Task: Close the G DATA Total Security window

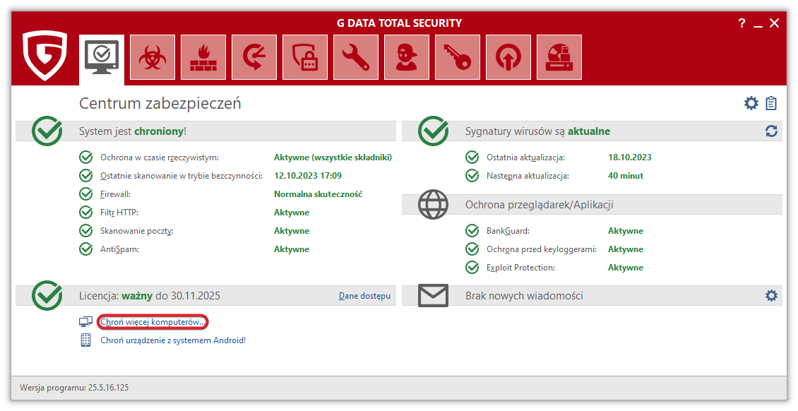Action: point(774,23)
